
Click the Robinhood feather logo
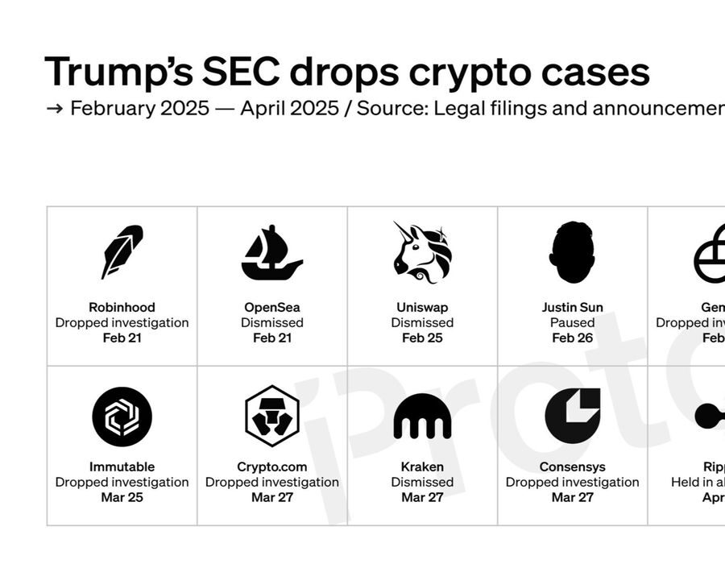click(122, 251)
